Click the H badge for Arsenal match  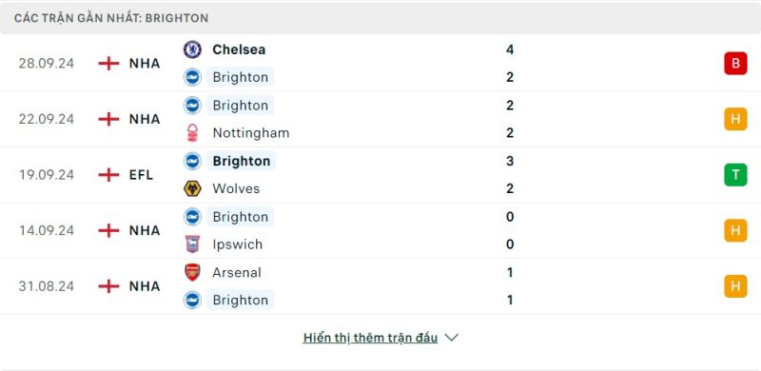(735, 286)
